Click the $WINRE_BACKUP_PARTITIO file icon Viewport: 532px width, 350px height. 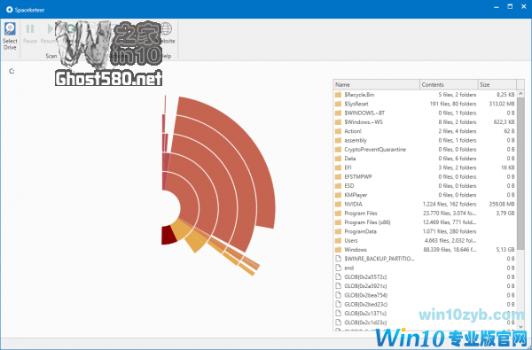338,259
